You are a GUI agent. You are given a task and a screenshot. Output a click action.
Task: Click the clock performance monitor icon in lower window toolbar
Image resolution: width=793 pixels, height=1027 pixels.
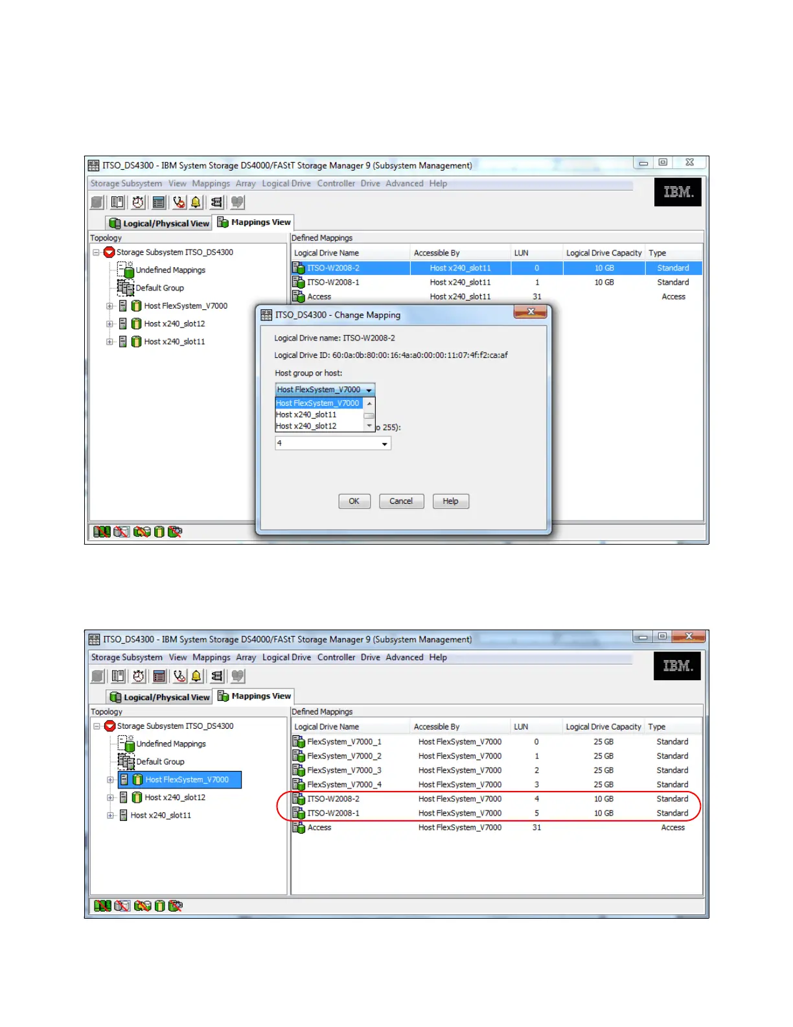[x=139, y=676]
